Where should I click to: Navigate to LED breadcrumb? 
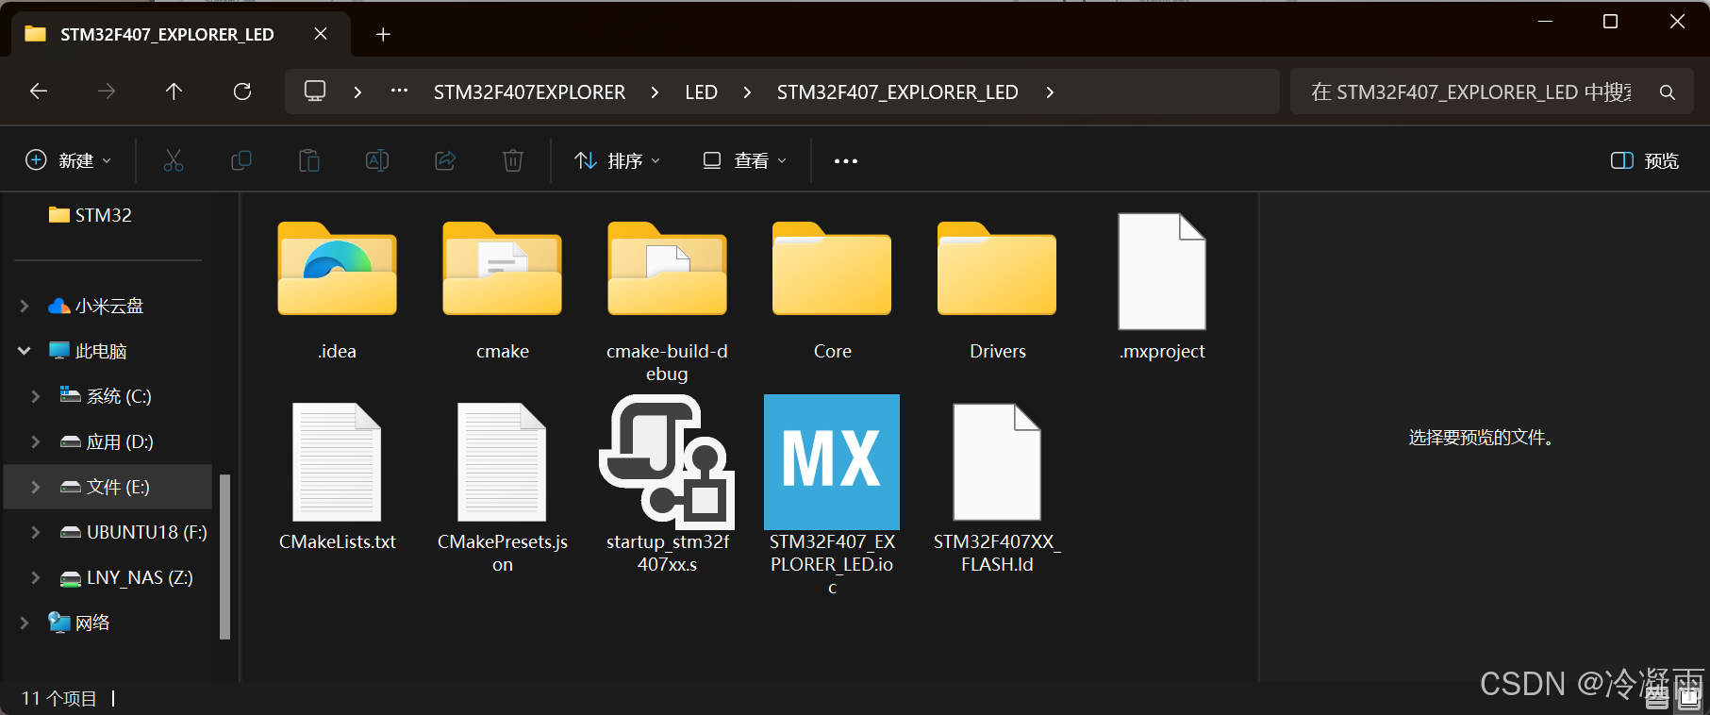coord(701,92)
